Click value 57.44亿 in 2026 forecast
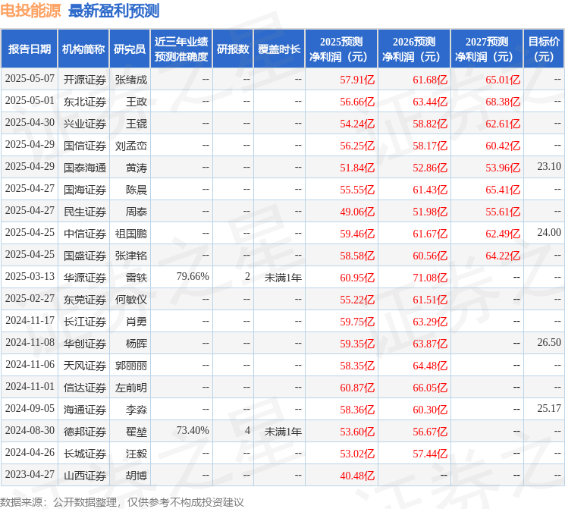The image size is (565, 509). click(x=430, y=454)
